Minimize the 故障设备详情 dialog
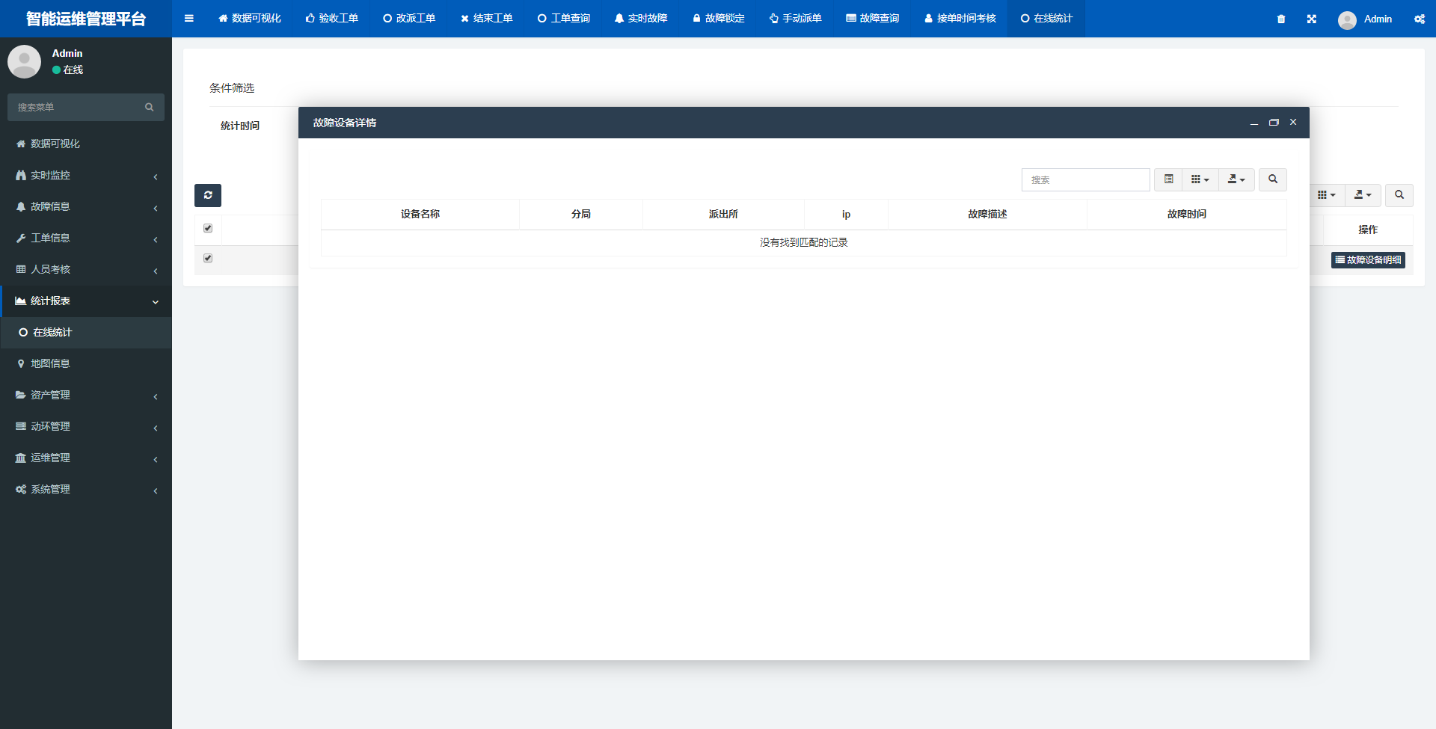The height and width of the screenshot is (729, 1436). 1254,123
